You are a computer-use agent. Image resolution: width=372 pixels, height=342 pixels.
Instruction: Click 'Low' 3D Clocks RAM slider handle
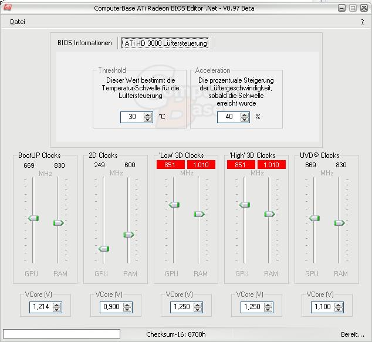tap(199, 214)
